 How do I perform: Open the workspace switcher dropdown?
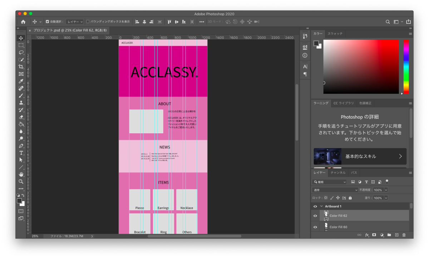(x=398, y=22)
